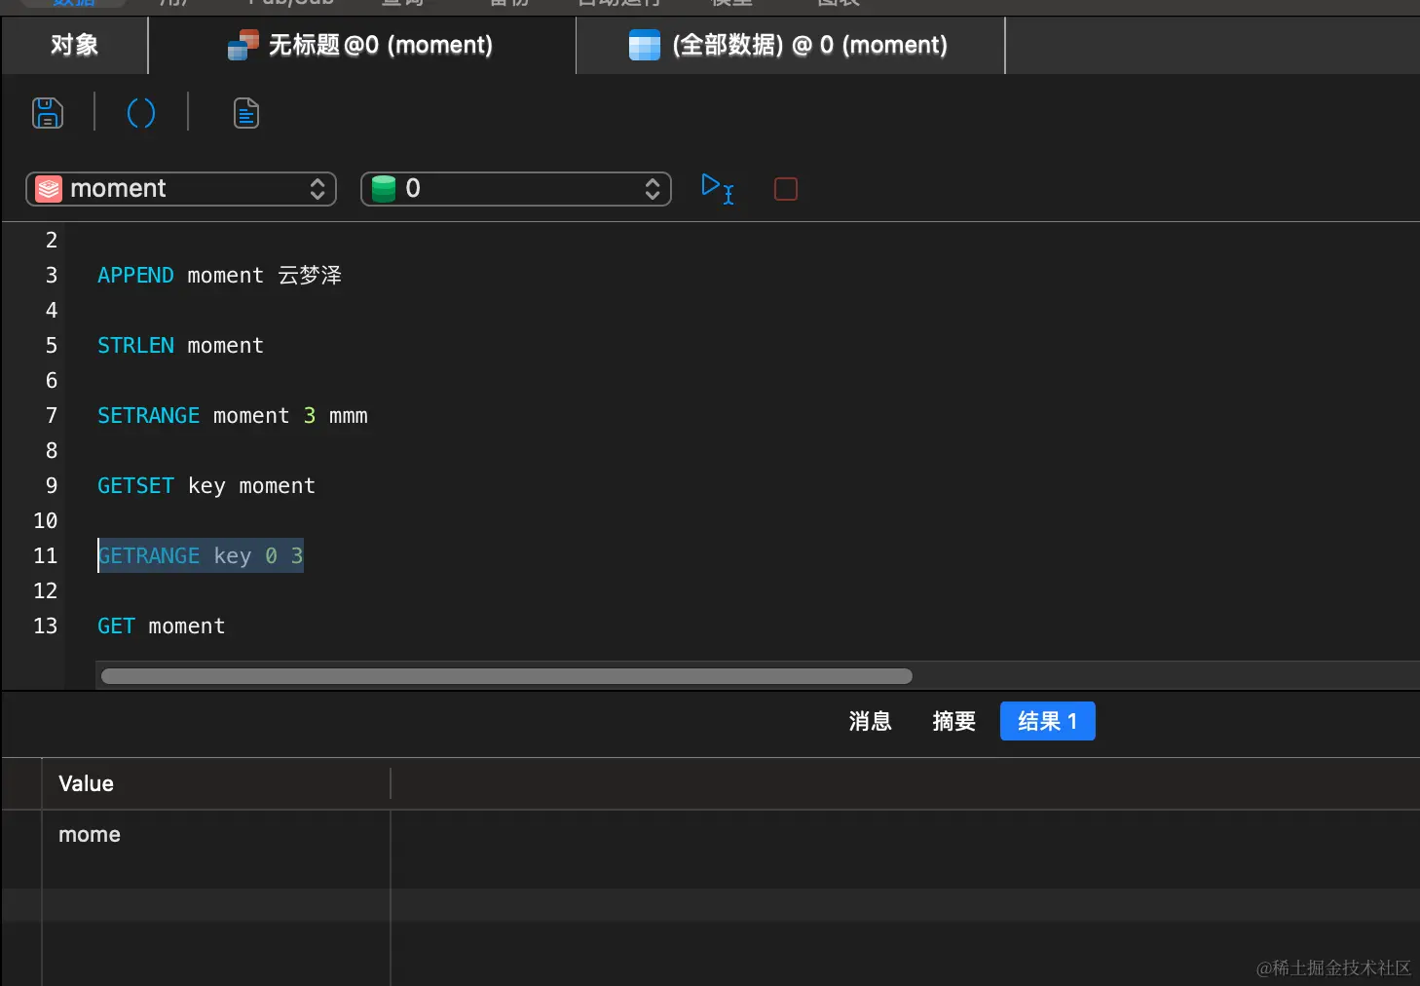Open the 摘要 results tab

(953, 721)
